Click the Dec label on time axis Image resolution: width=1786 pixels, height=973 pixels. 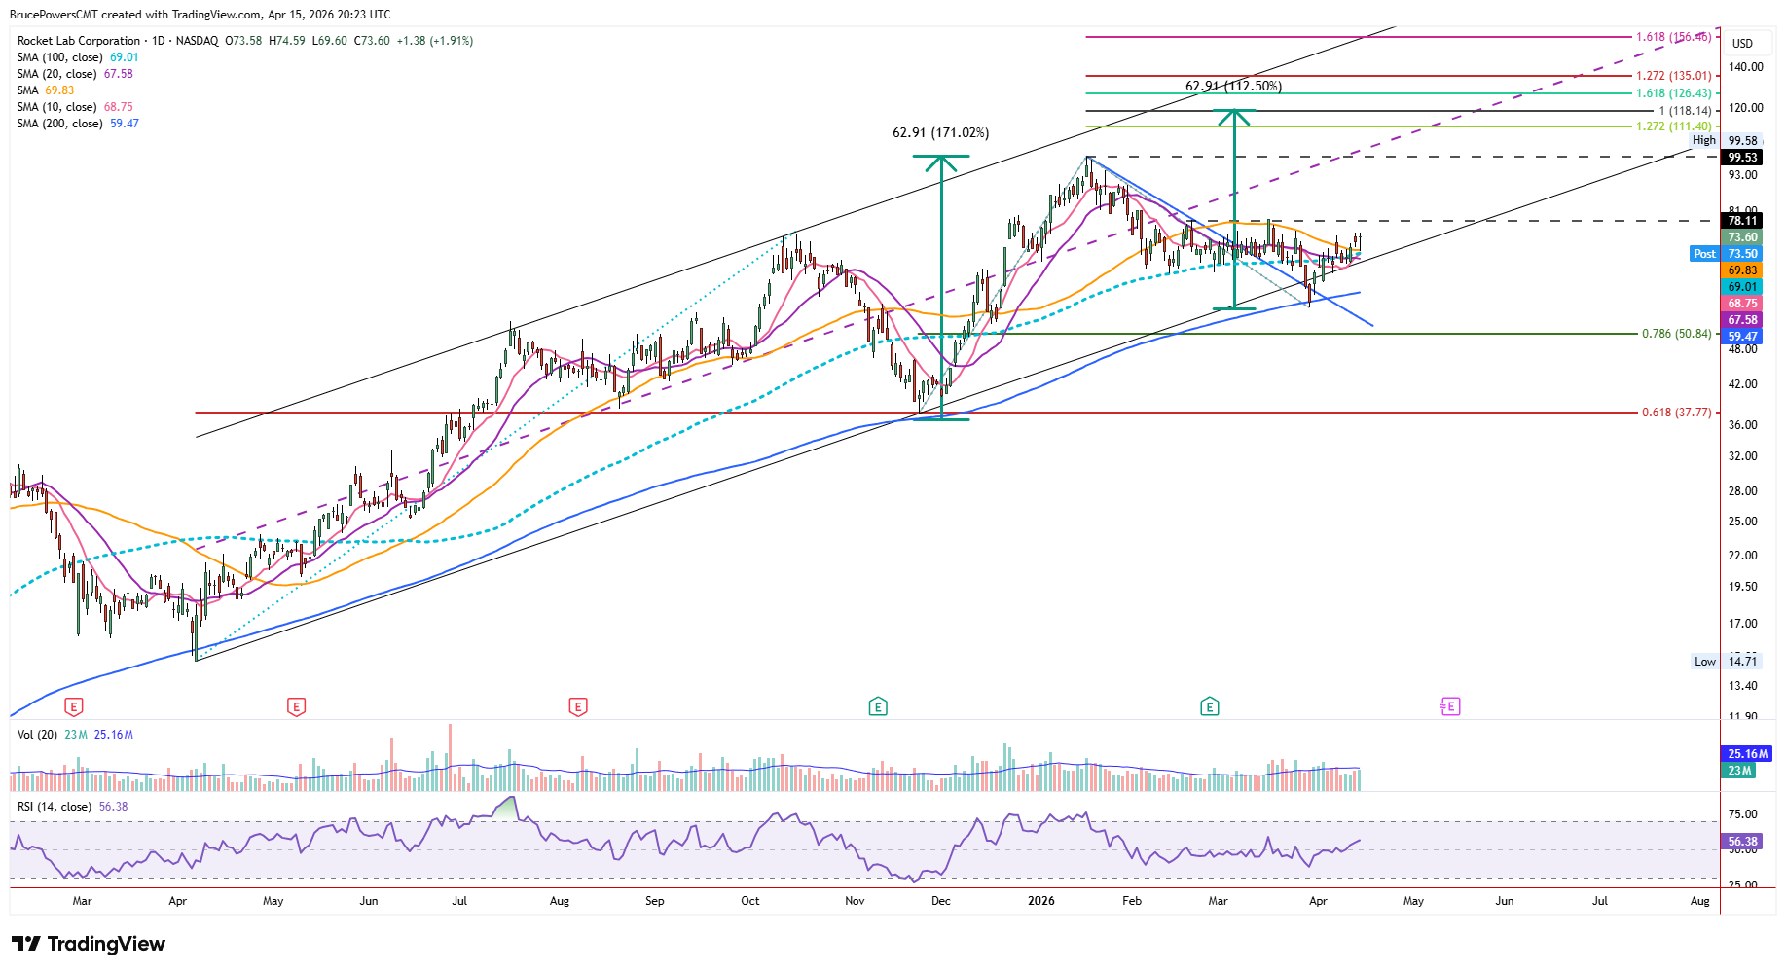940,901
